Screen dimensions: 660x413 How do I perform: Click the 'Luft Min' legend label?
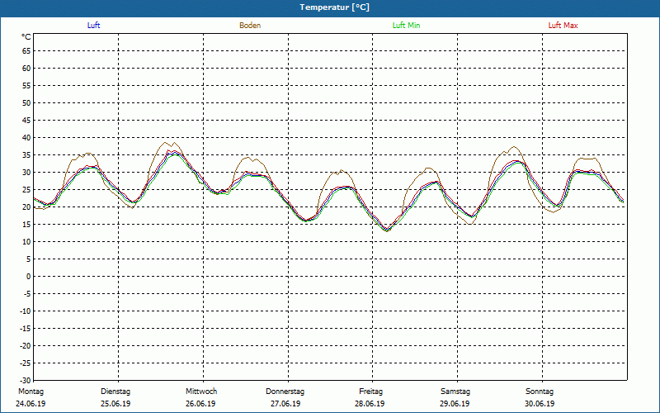click(406, 26)
